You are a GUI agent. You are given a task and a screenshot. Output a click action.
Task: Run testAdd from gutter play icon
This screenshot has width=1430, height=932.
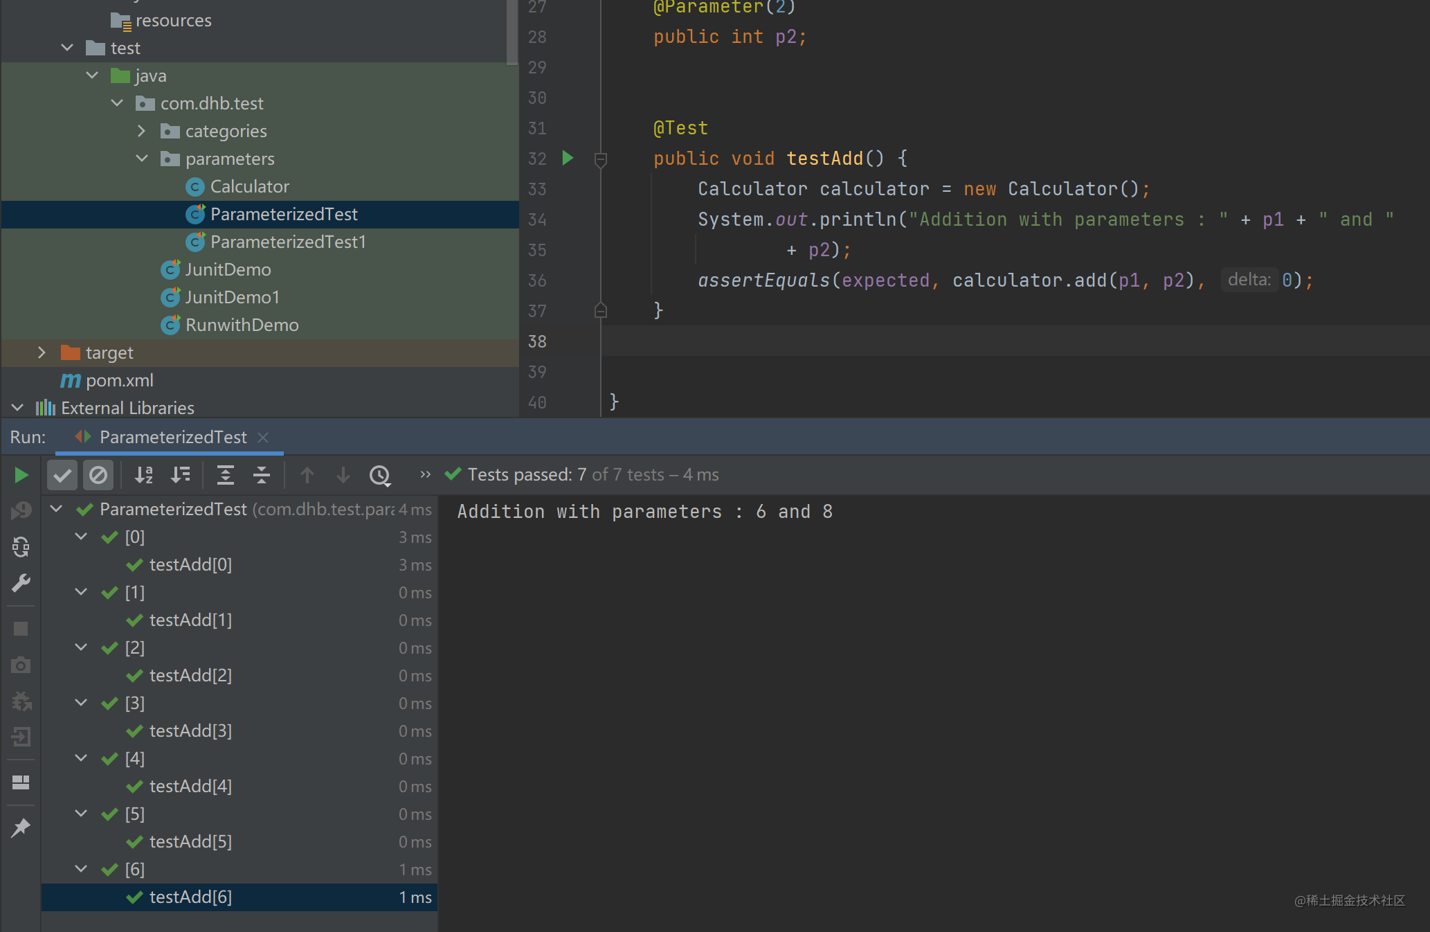click(568, 158)
